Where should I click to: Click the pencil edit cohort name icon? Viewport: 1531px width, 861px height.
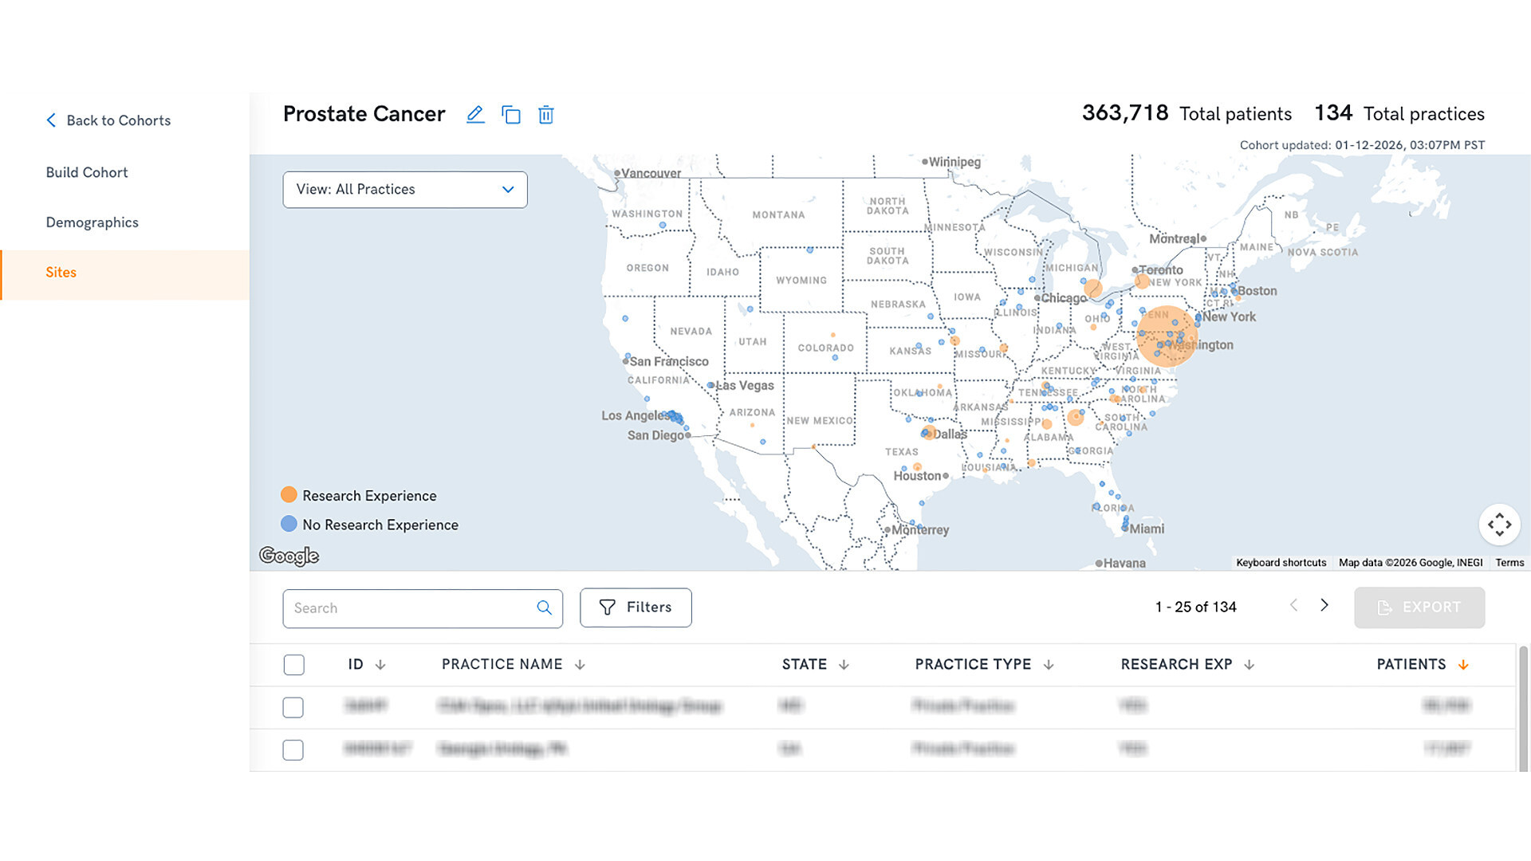pyautogui.click(x=475, y=114)
